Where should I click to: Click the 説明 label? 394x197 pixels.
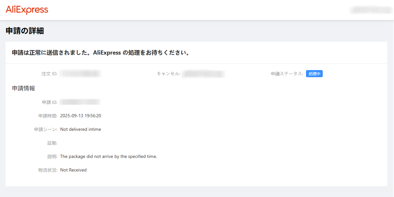pos(52,156)
